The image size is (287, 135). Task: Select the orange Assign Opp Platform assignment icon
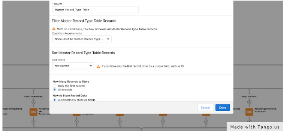pos(249,112)
